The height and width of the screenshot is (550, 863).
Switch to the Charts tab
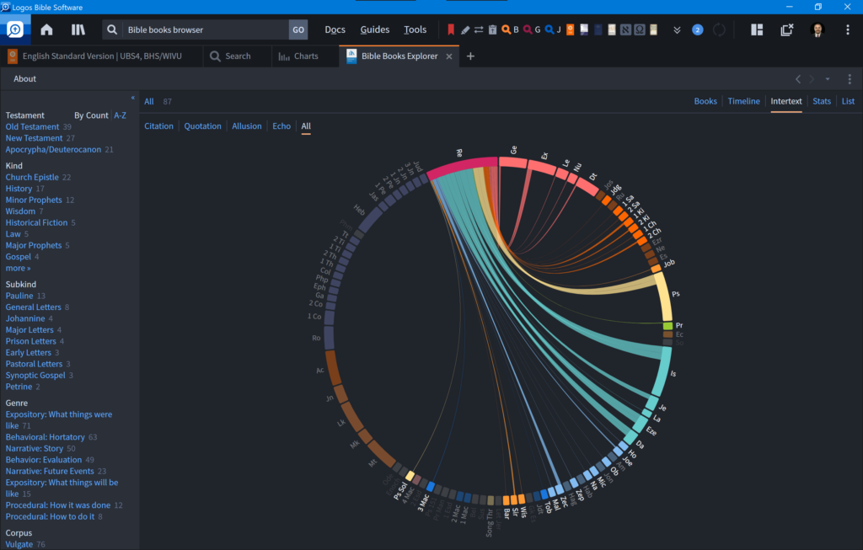click(305, 56)
